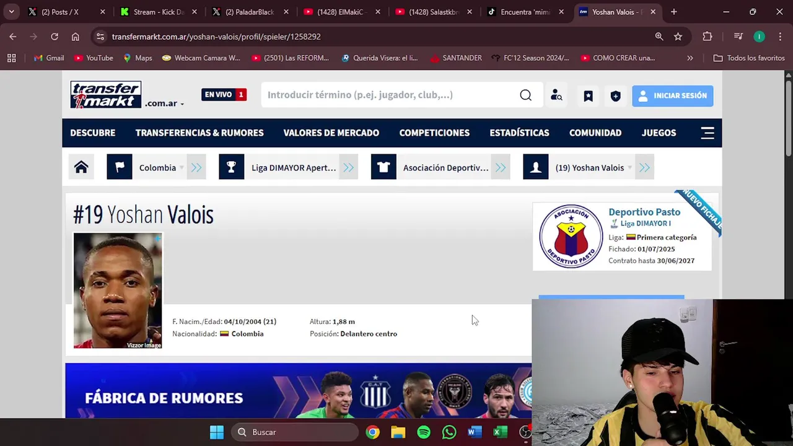Click Colombia nationality link

click(247, 334)
